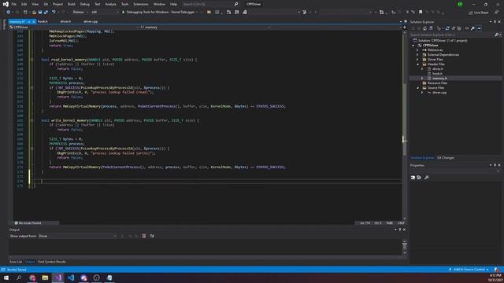The width and height of the screenshot is (504, 283).
Task: Open the Build menu
Action: [72, 4]
